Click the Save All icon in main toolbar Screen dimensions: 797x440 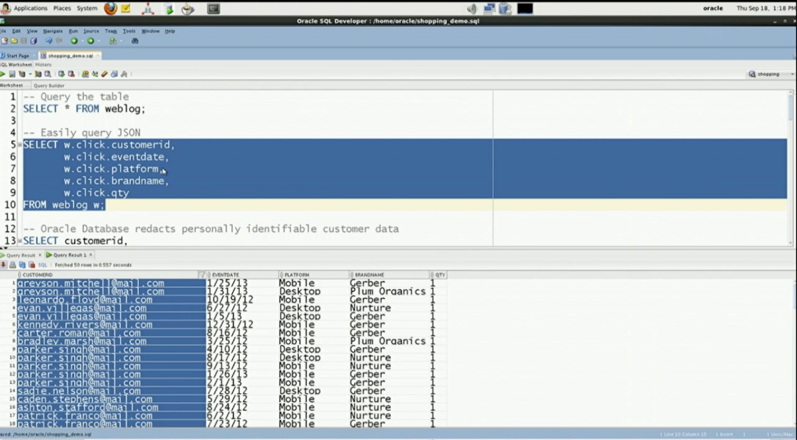tap(33, 41)
